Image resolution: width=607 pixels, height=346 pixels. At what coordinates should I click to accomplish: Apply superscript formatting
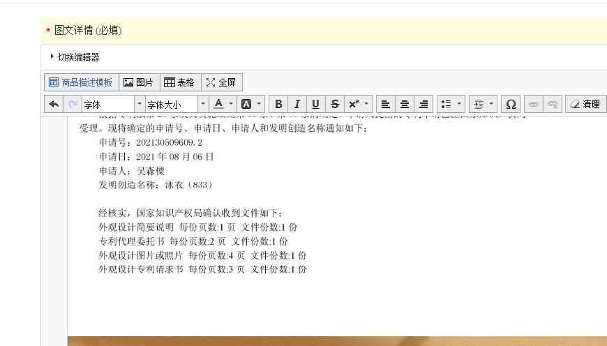click(x=354, y=104)
